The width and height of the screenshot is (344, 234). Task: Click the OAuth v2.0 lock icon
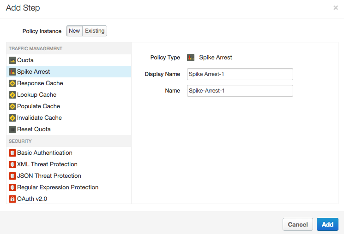[x=12, y=199]
